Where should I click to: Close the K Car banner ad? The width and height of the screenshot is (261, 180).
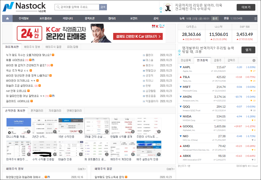(164, 26)
